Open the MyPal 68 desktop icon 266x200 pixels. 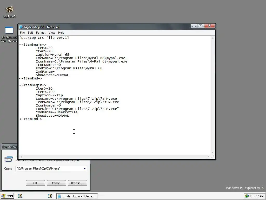(x=9, y=11)
